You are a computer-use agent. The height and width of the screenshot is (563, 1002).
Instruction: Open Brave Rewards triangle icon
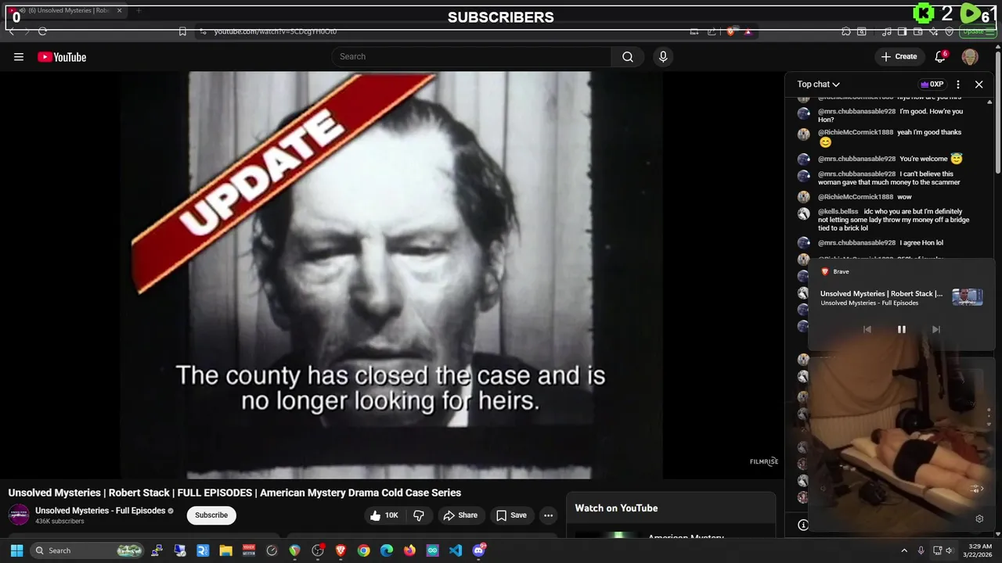[x=748, y=31]
